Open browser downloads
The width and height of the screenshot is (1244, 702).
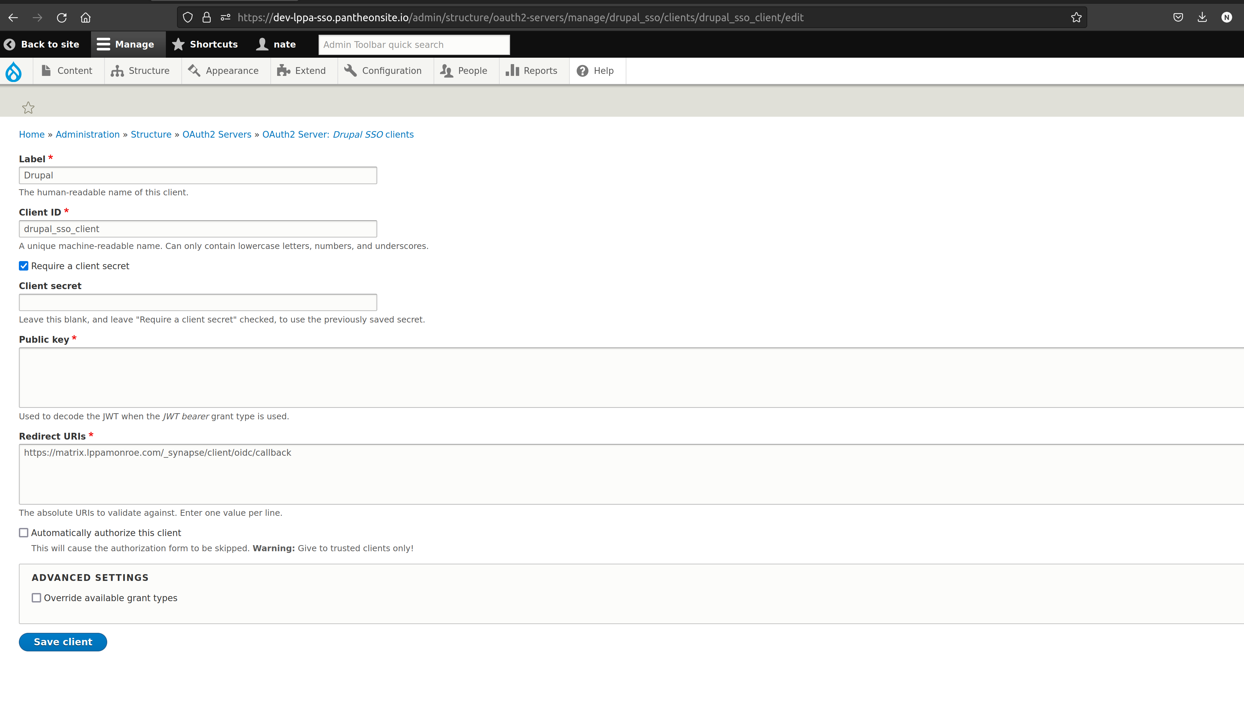coord(1203,18)
